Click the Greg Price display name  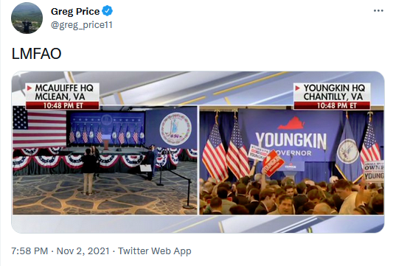tap(75, 11)
